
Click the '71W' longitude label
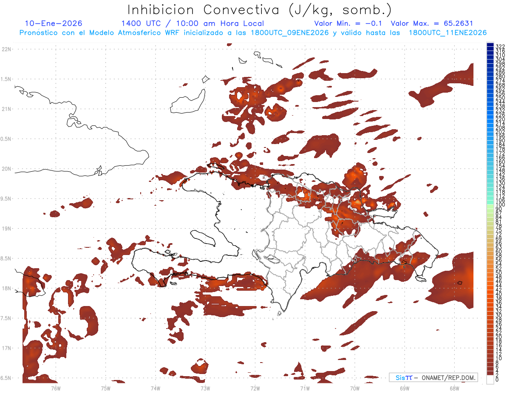(305, 388)
